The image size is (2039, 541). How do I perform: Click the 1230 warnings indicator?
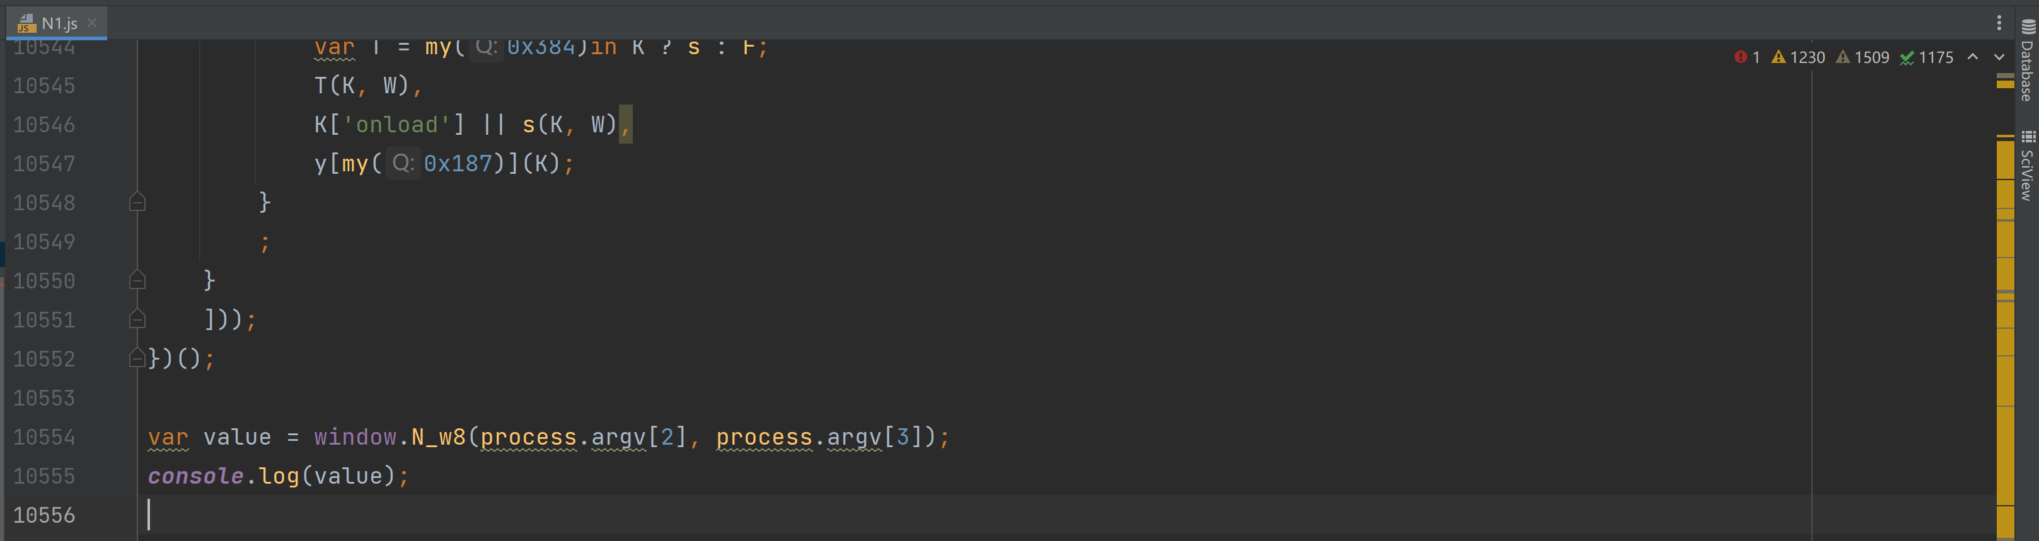[1798, 58]
